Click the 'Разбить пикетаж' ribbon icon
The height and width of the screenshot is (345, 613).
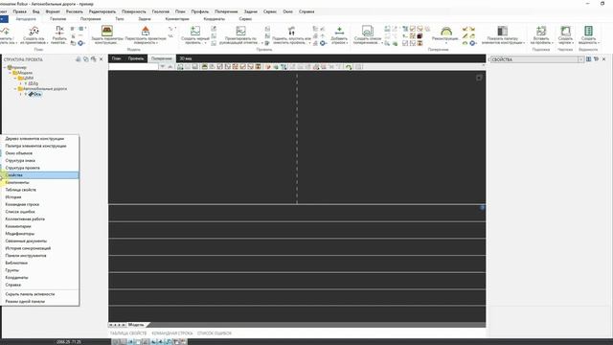click(x=59, y=31)
